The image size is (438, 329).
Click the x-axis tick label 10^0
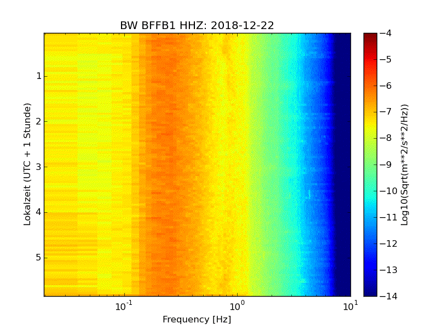[x=237, y=306]
